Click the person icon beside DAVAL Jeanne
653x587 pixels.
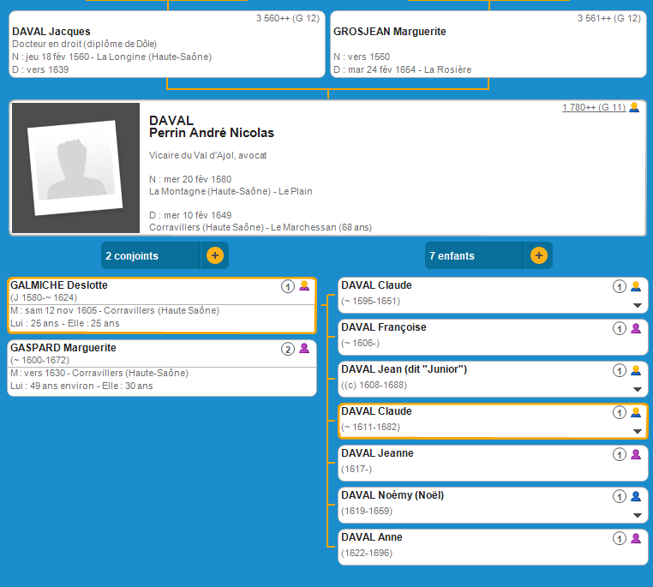(x=636, y=454)
